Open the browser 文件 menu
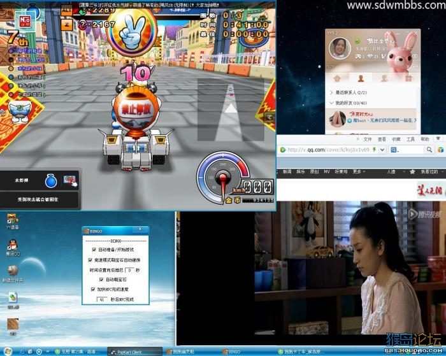 (368, 139)
